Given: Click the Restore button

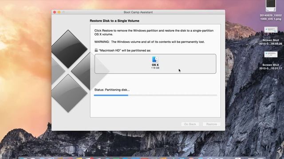Looking at the screenshot, I should [211, 124].
